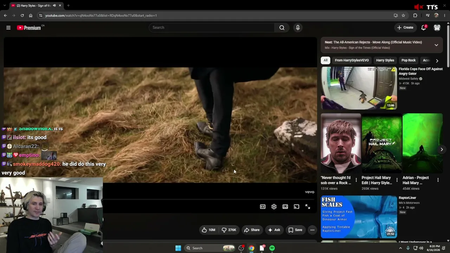Like the video (10M)
The width and height of the screenshot is (450, 253).
(x=208, y=230)
